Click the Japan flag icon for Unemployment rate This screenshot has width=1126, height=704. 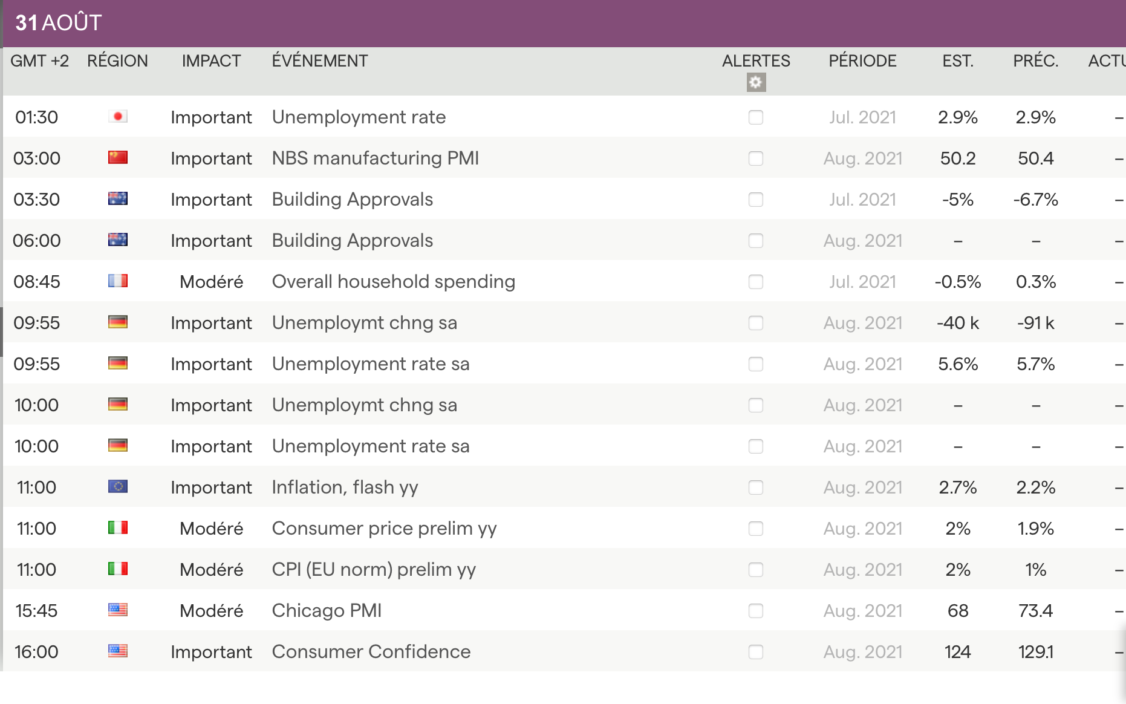(x=118, y=117)
